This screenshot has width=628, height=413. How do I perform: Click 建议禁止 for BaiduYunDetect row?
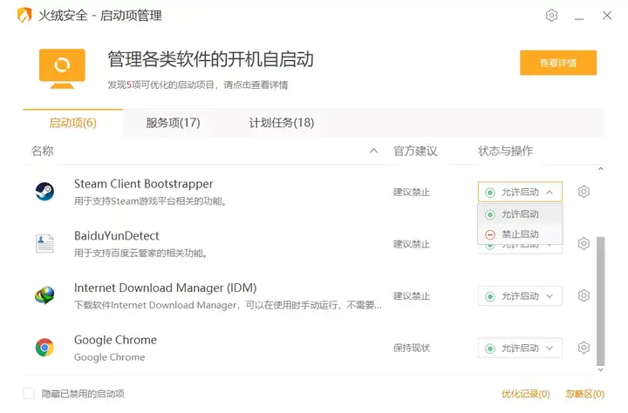[x=412, y=244]
